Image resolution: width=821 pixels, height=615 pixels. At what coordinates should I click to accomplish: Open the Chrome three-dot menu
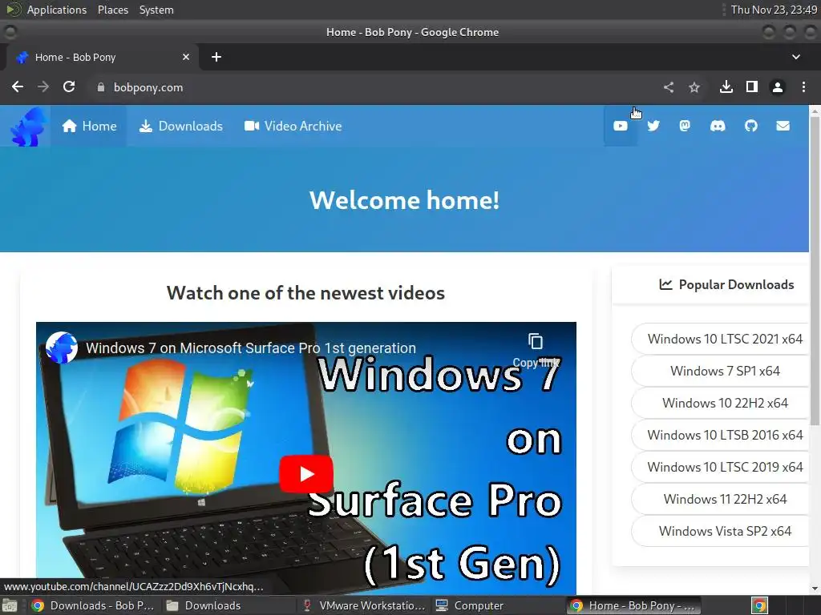coord(803,86)
